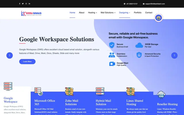Open the Portfolio page

tap(138, 13)
